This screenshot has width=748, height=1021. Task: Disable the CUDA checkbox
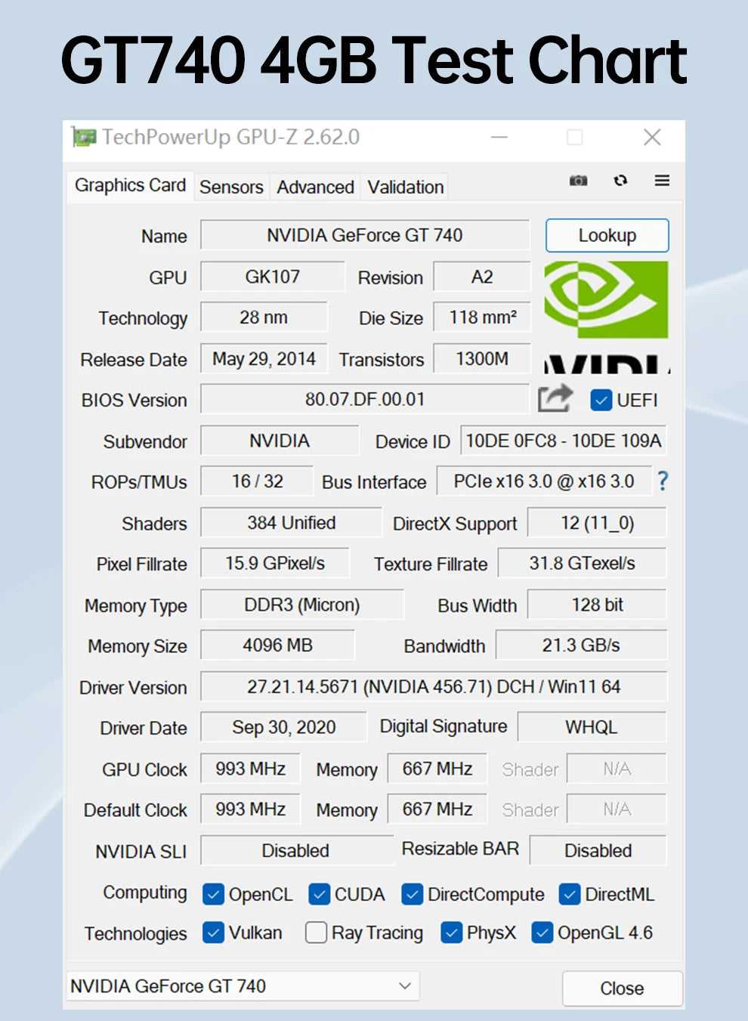[x=320, y=894]
